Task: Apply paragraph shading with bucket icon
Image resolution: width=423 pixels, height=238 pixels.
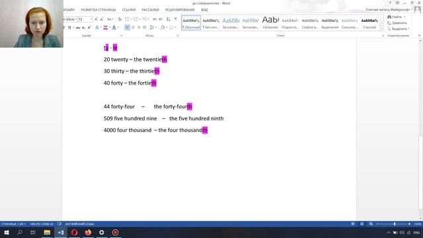Action: click(x=163, y=28)
